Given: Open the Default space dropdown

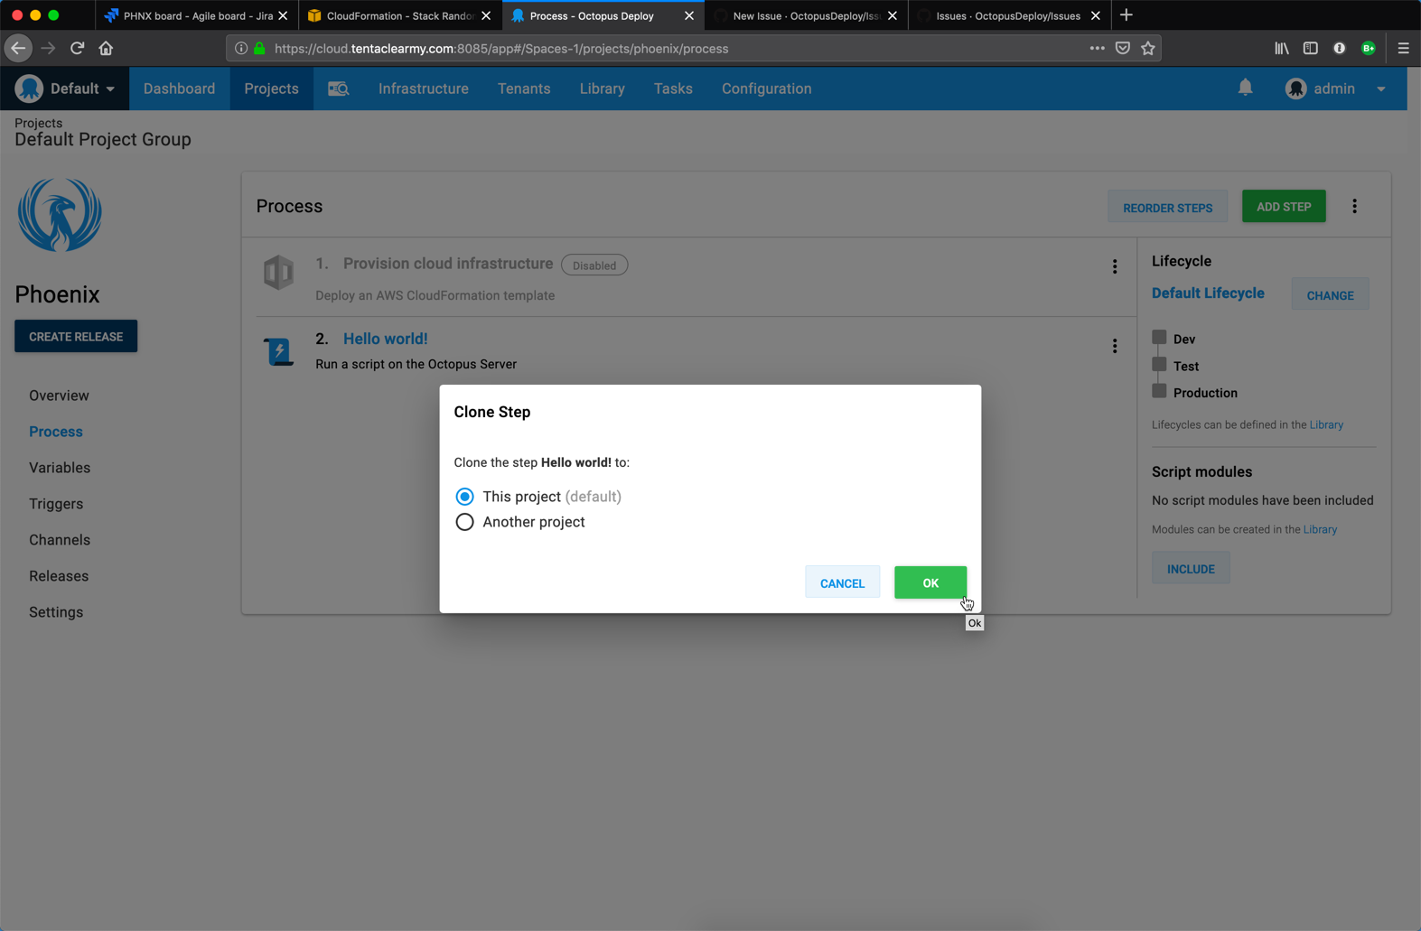Looking at the screenshot, I should (x=65, y=88).
